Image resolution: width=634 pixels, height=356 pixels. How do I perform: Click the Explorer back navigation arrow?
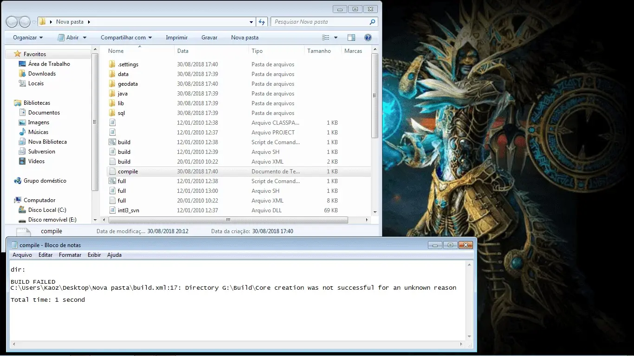tap(12, 22)
